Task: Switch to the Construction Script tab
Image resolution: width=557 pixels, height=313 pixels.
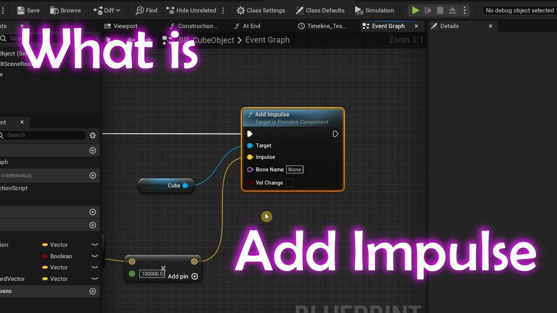Action: click(193, 26)
